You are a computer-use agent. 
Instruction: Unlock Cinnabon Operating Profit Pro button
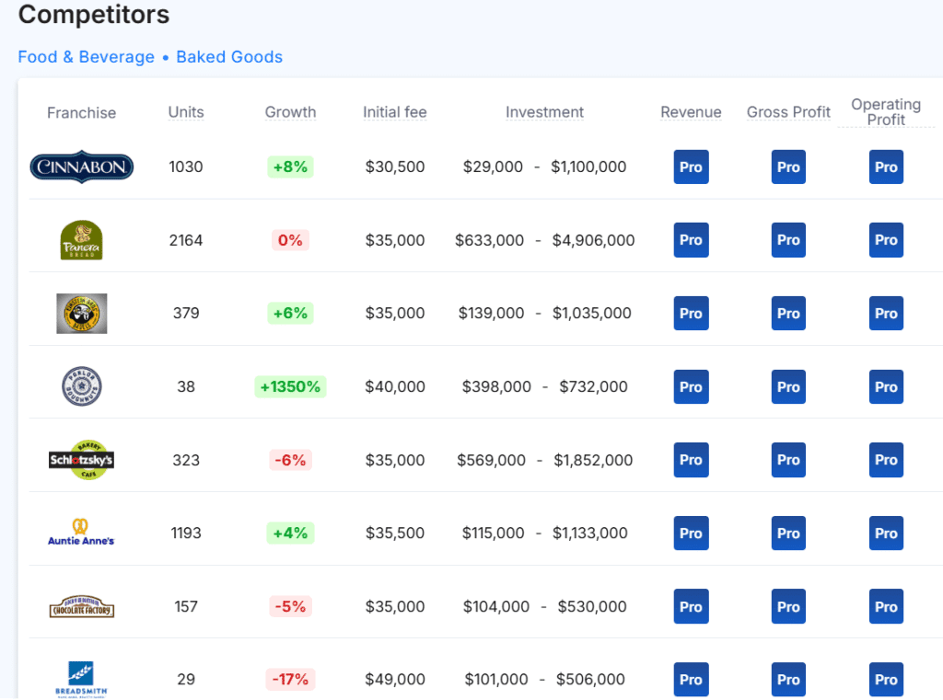(x=886, y=167)
